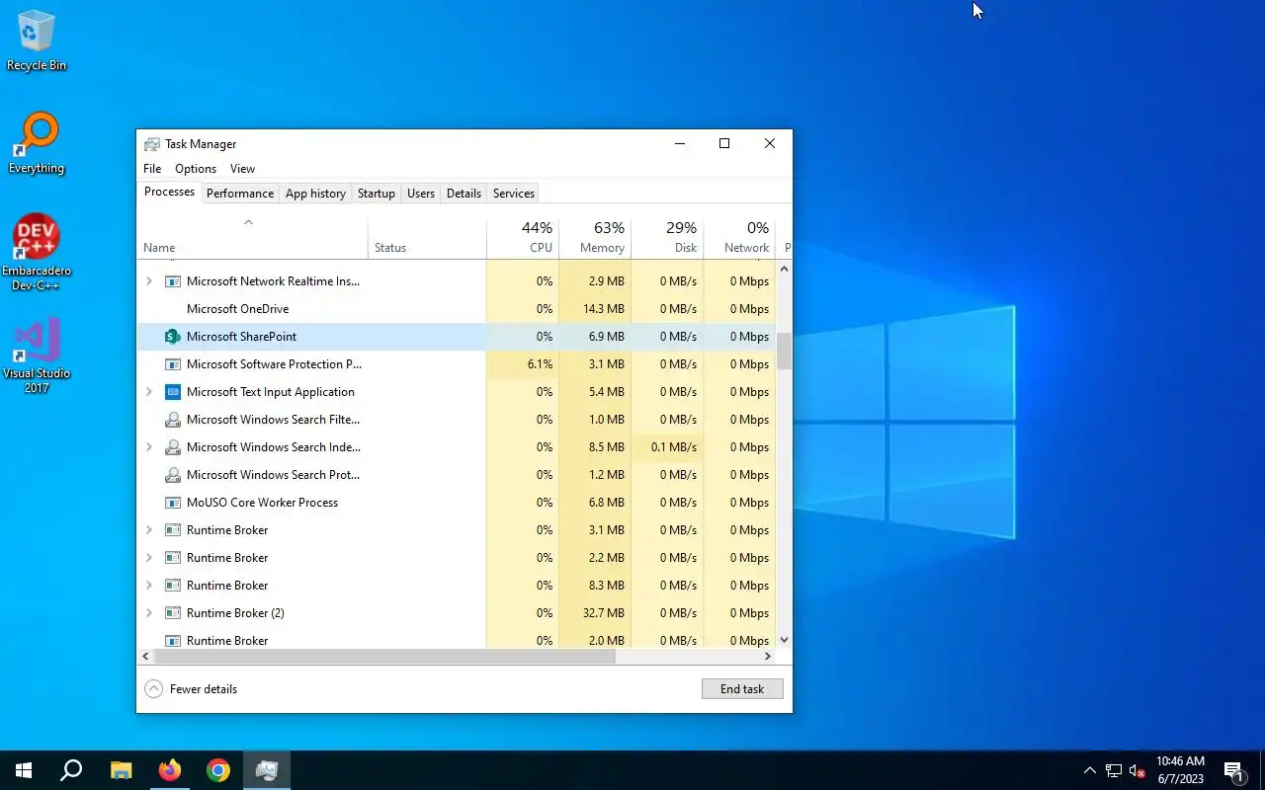Open the File menu
Viewport: 1265px width, 790px height.
tap(152, 169)
